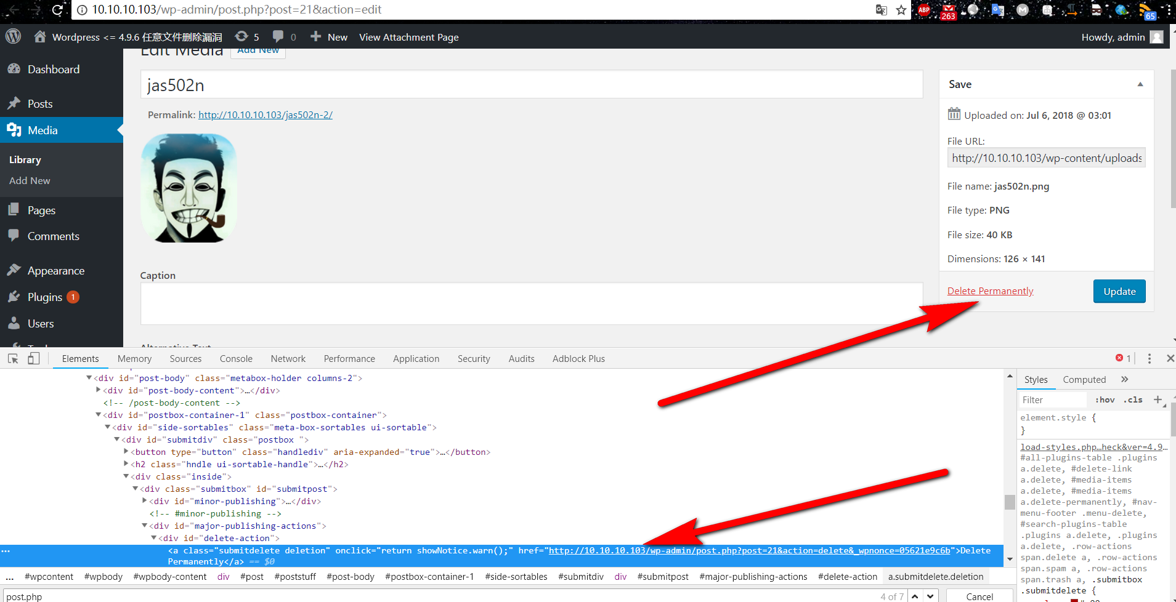The height and width of the screenshot is (602, 1176).
Task: Activate the inspect element picker in DevTools
Action: (13, 359)
